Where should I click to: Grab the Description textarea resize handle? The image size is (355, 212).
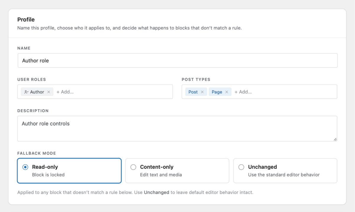(335, 139)
